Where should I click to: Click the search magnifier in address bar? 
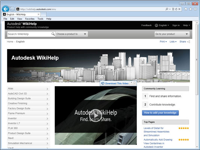167,9
